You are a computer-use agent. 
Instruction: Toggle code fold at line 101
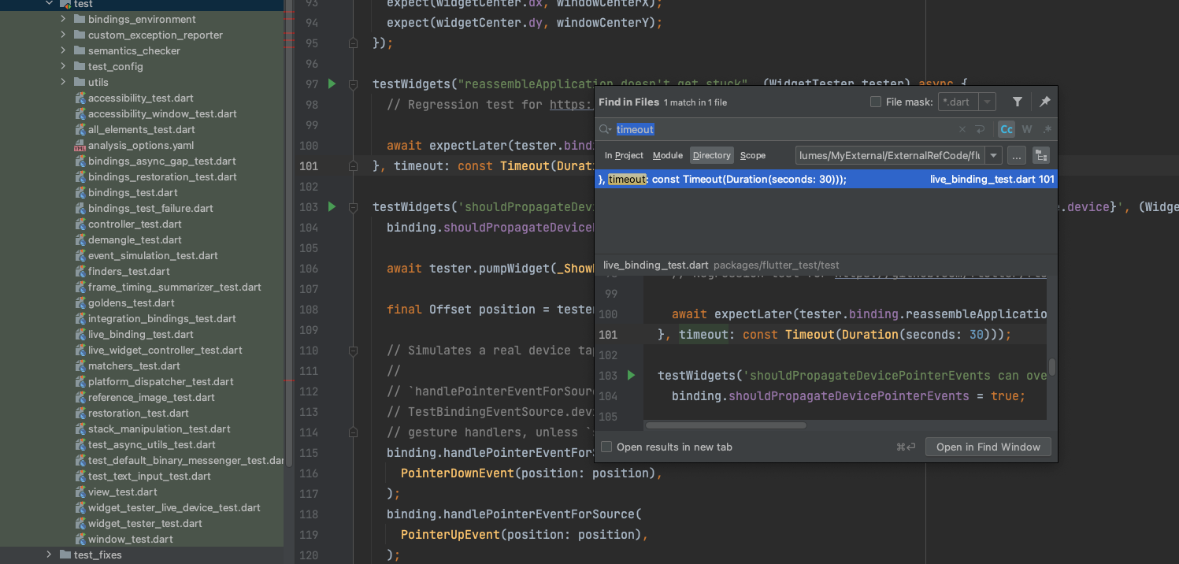[353, 165]
